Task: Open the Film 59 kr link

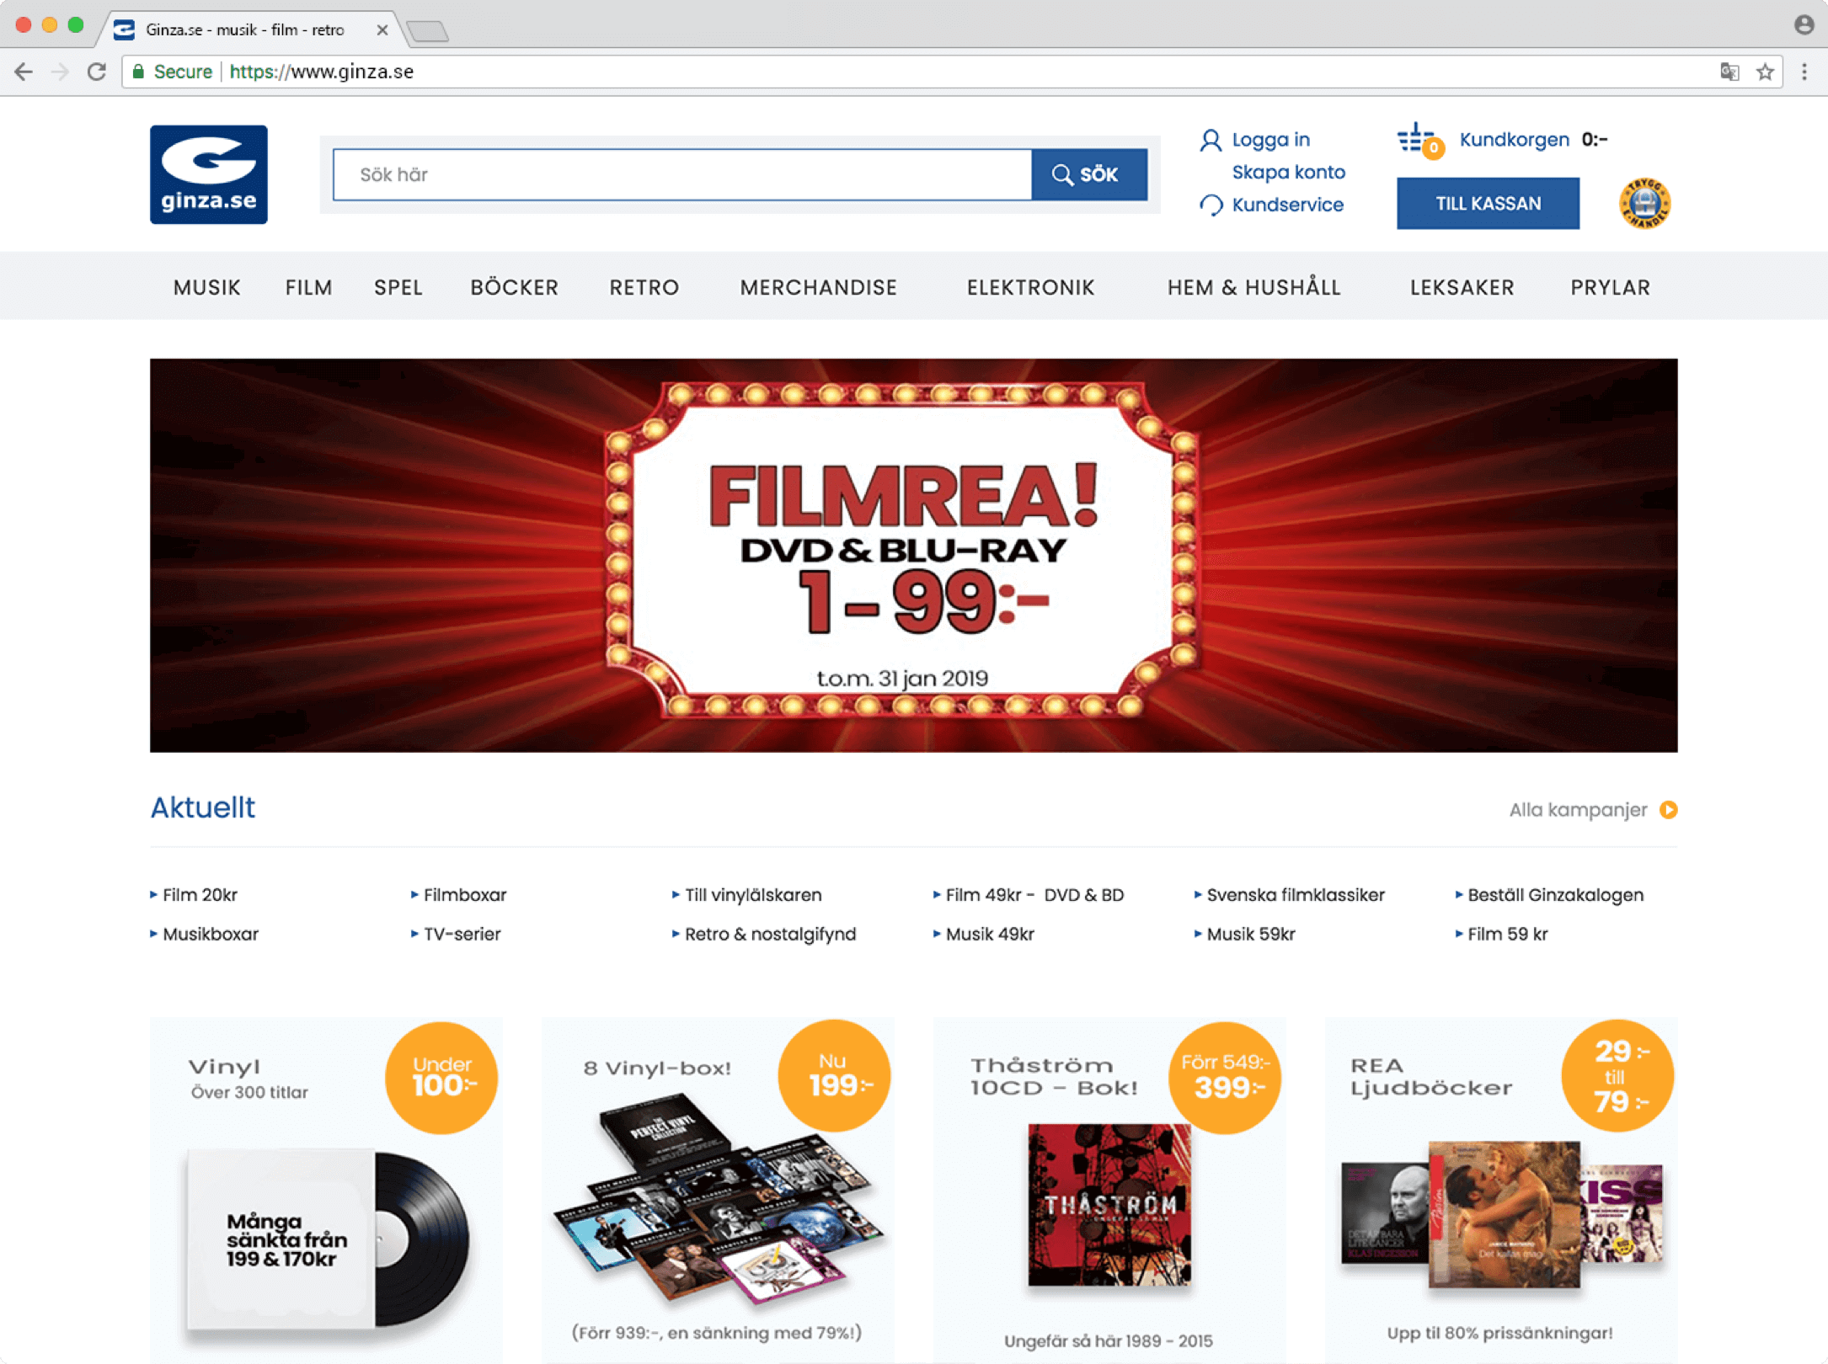Action: click(1507, 934)
